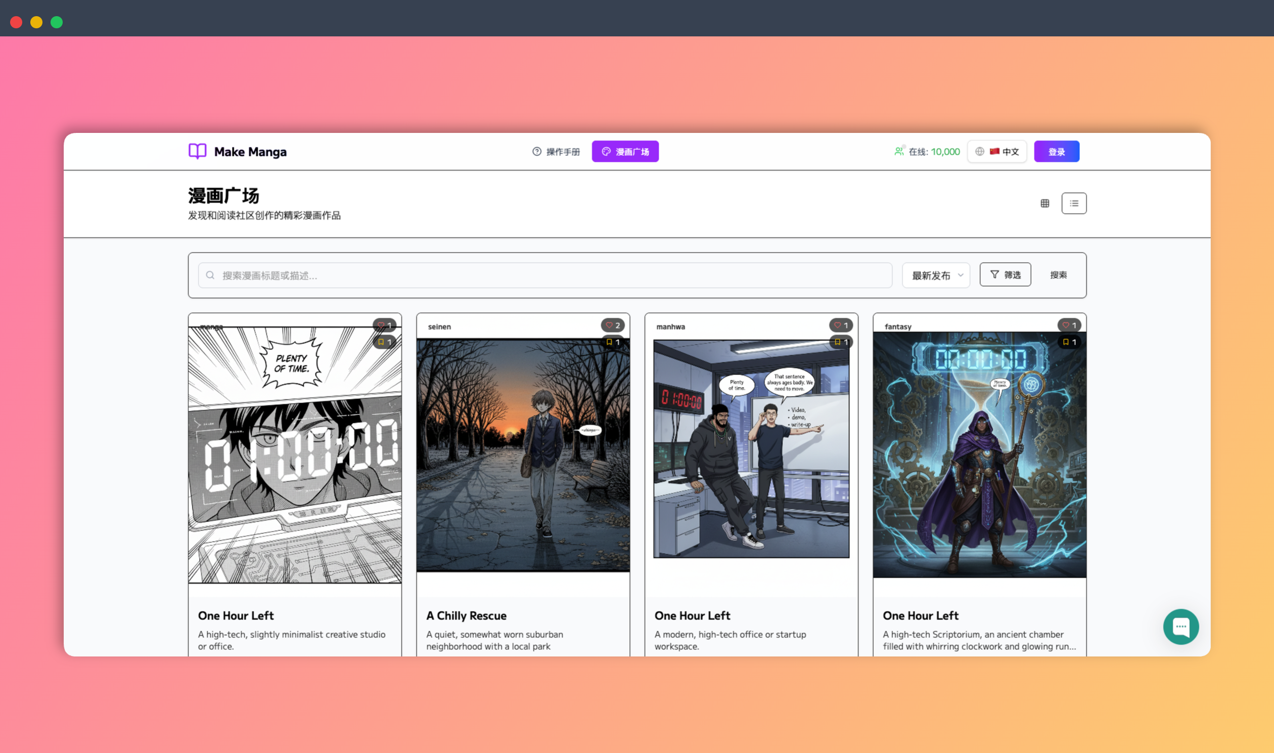The width and height of the screenshot is (1274, 753).
Task: Focus the comic title search field
Action: pos(545,275)
